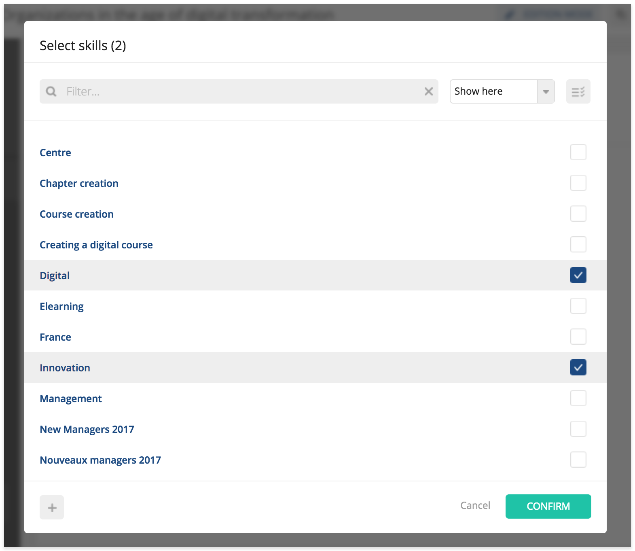This screenshot has height=551, width=635.
Task: Uncheck the Innovation skill checkbox
Action: point(578,367)
